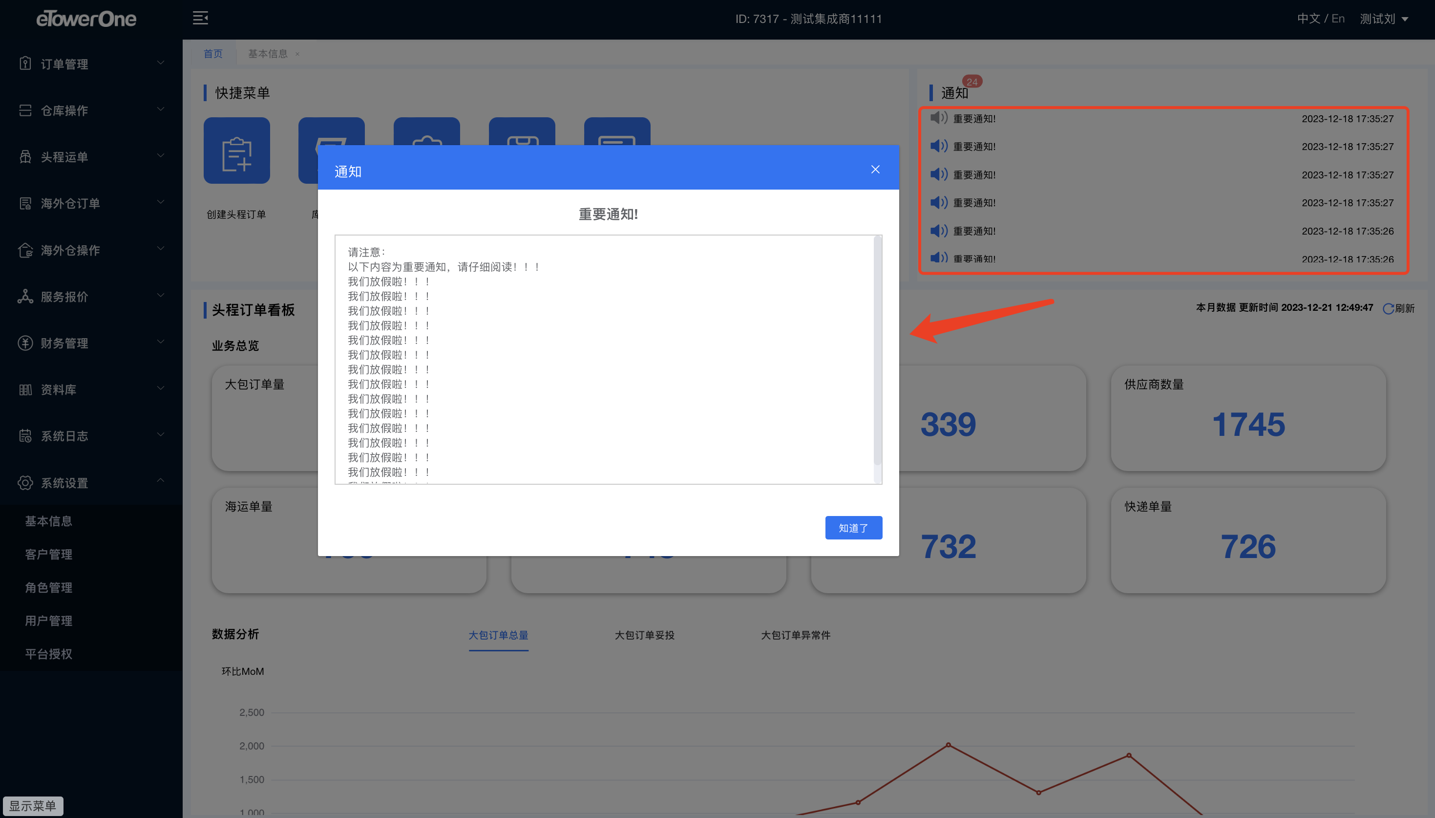This screenshot has width=1435, height=818.
Task: Click the 资料库 sidebar icon
Action: [x=25, y=389]
